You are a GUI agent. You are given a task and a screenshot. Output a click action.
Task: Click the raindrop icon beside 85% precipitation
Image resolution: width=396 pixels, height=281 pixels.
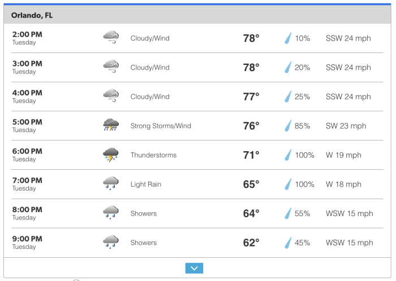pyautogui.click(x=287, y=126)
